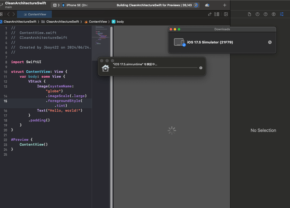The height and width of the screenshot is (208, 290).
Task: Toggle code review swap arrows icon
Action: click(x=210, y=14)
